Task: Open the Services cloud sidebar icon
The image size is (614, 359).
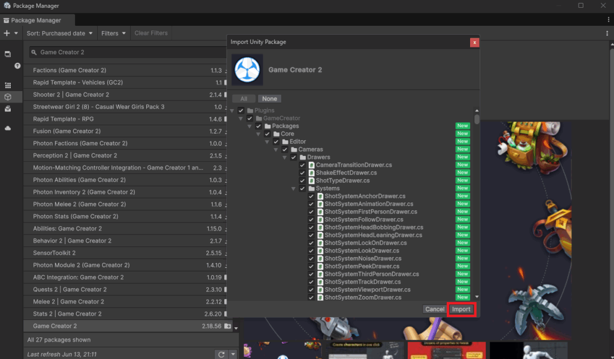Action: (8, 128)
